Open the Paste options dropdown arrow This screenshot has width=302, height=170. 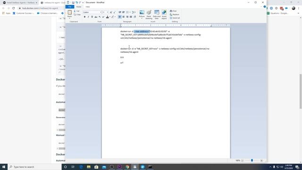click(x=69, y=18)
